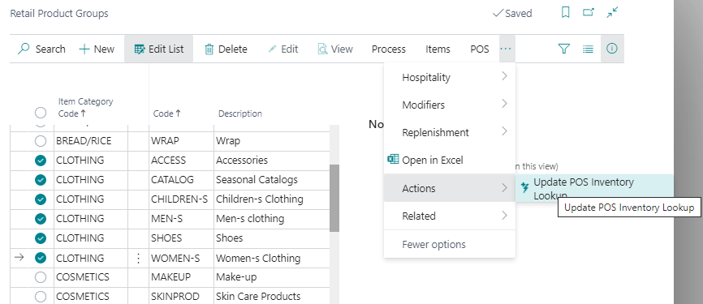Click the Edit List button
This screenshot has width=703, height=304.
[159, 49]
